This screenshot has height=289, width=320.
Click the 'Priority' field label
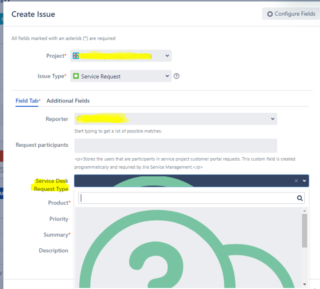click(x=59, y=219)
